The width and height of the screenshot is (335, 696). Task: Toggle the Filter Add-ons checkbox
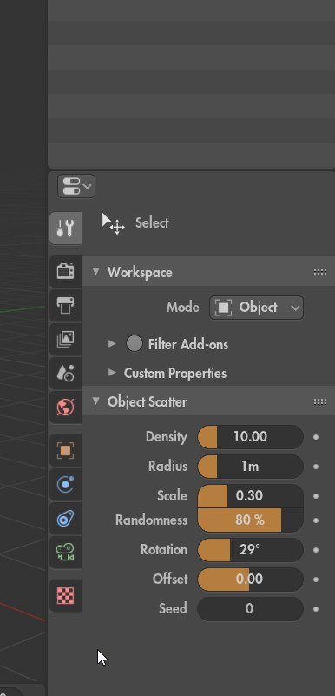(x=135, y=343)
